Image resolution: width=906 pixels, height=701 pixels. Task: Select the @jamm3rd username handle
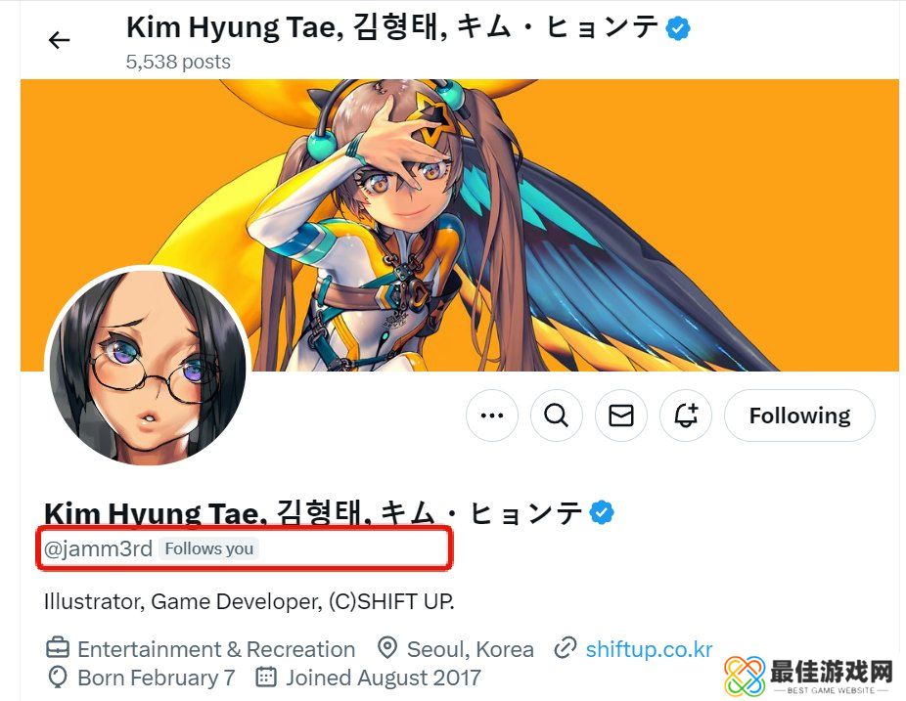click(x=98, y=548)
